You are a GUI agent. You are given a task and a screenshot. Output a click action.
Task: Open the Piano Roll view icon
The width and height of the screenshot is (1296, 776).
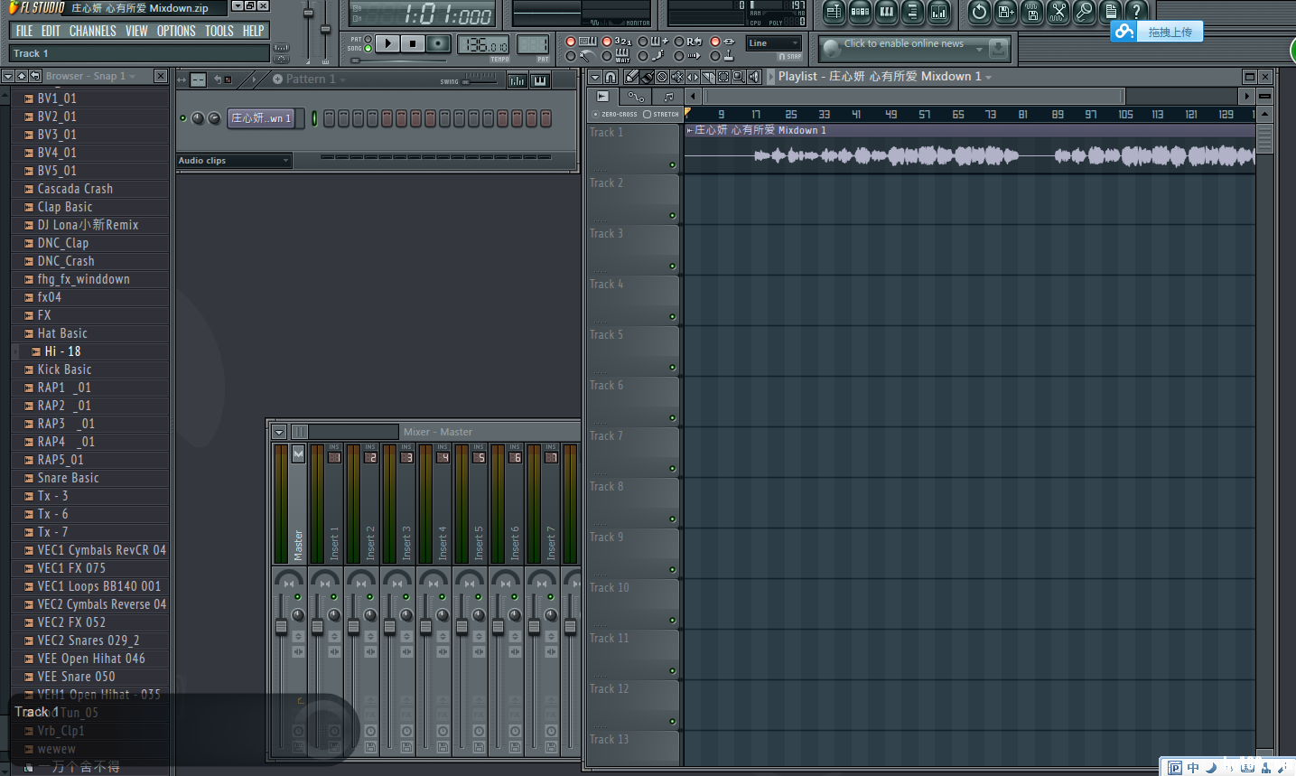click(x=886, y=12)
